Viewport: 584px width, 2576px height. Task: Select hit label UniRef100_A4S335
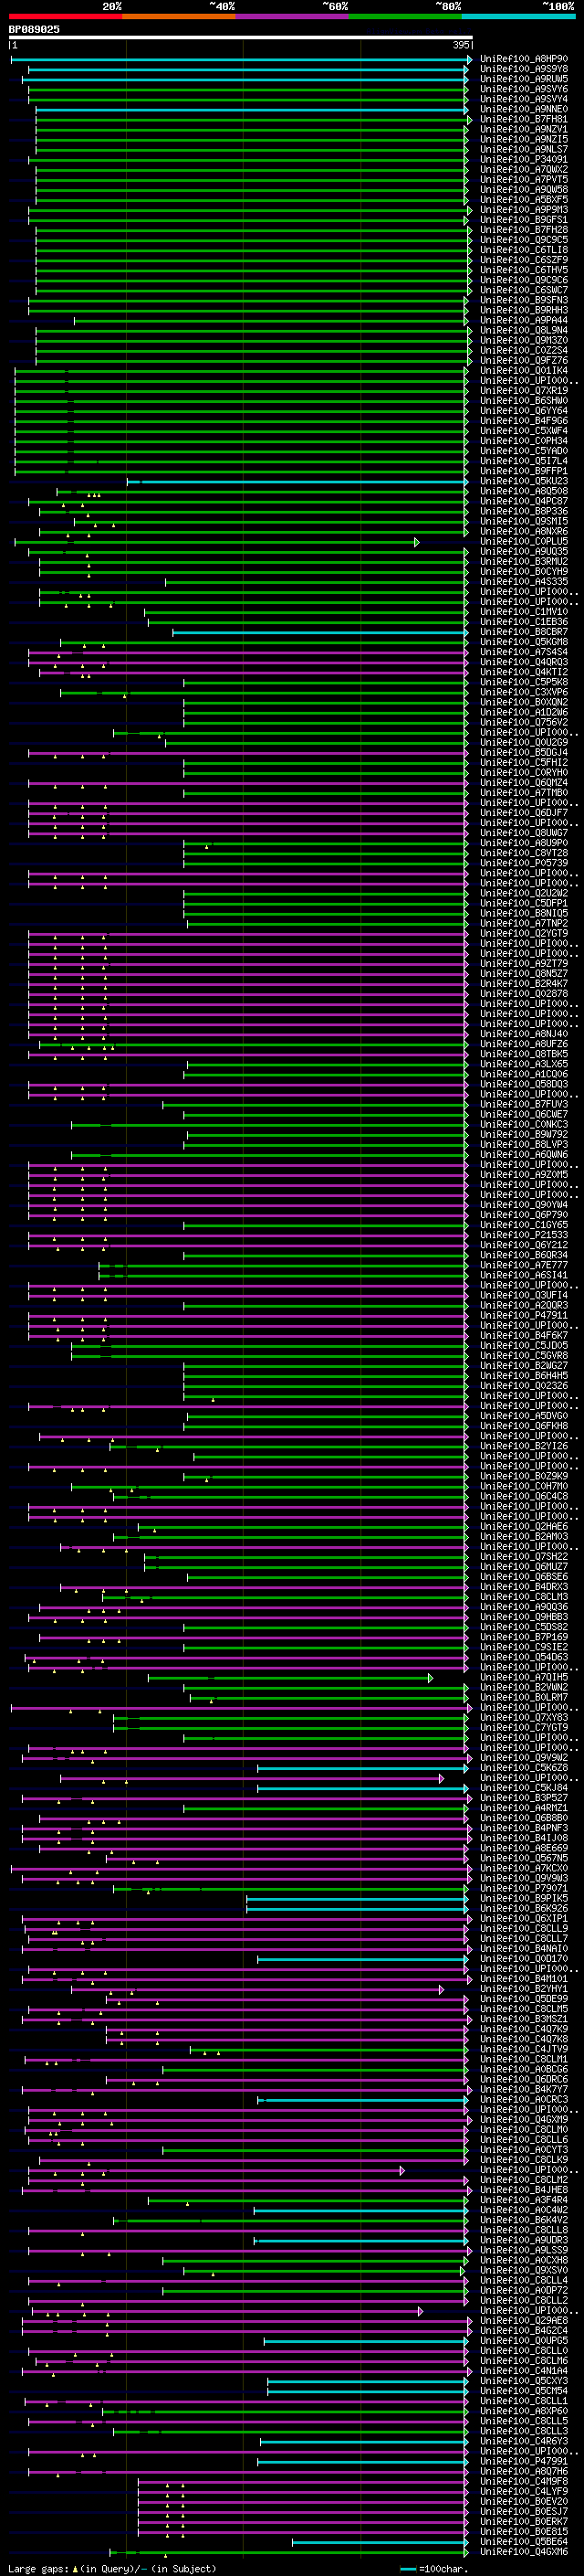point(524,582)
